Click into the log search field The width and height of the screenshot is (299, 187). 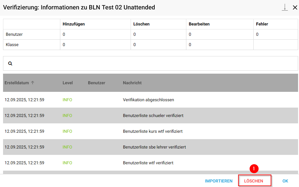coord(152,64)
